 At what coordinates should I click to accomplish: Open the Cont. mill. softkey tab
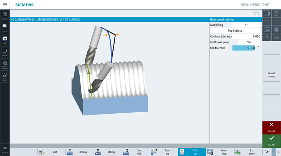click(x=135, y=152)
